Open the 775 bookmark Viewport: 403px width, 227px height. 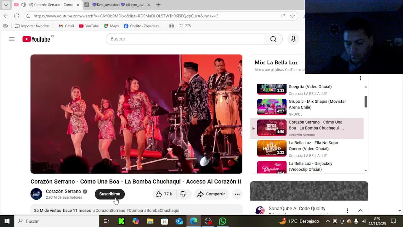coord(185,26)
